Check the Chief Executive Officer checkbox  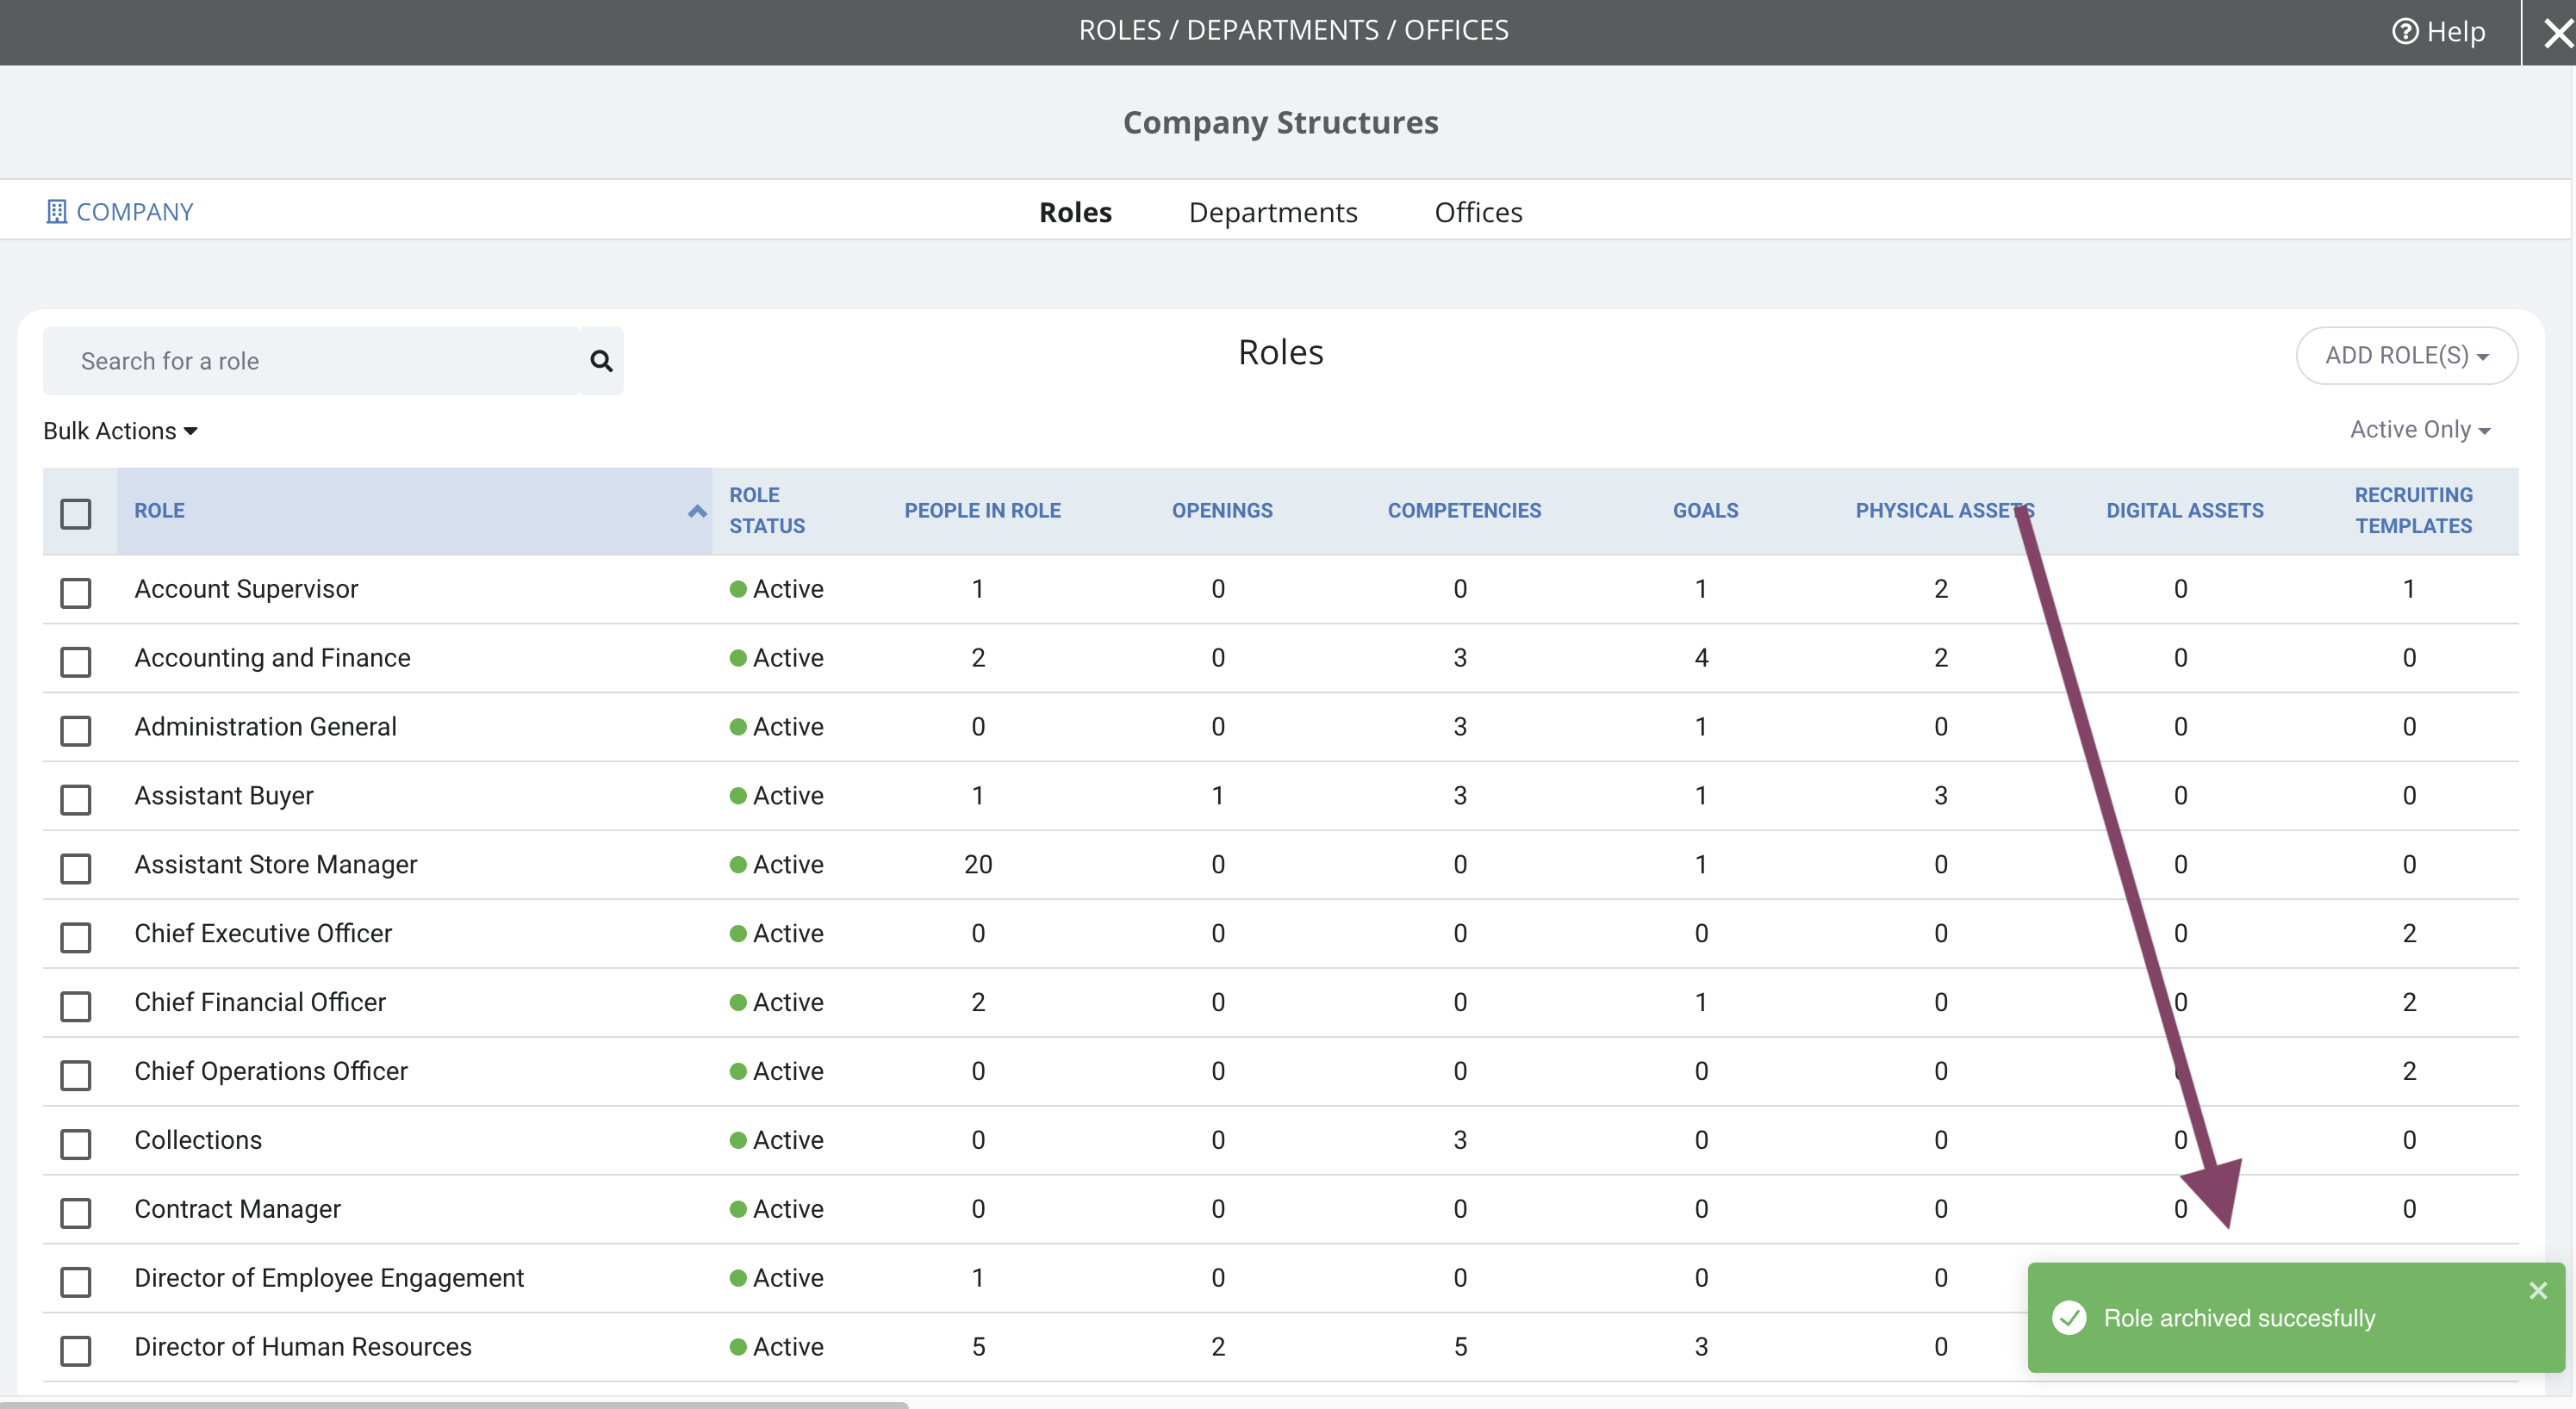[x=76, y=937]
